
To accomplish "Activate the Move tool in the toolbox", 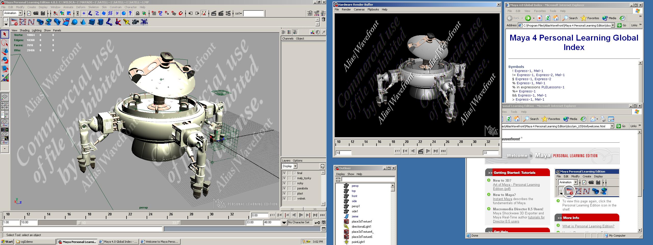I will pos(5,51).
